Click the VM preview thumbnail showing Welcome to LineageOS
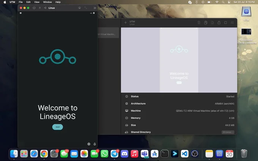The width and height of the screenshot is (258, 161). (179, 60)
